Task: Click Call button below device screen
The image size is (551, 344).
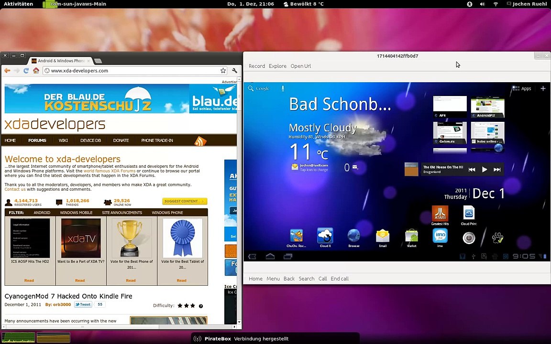Action: 322,279
